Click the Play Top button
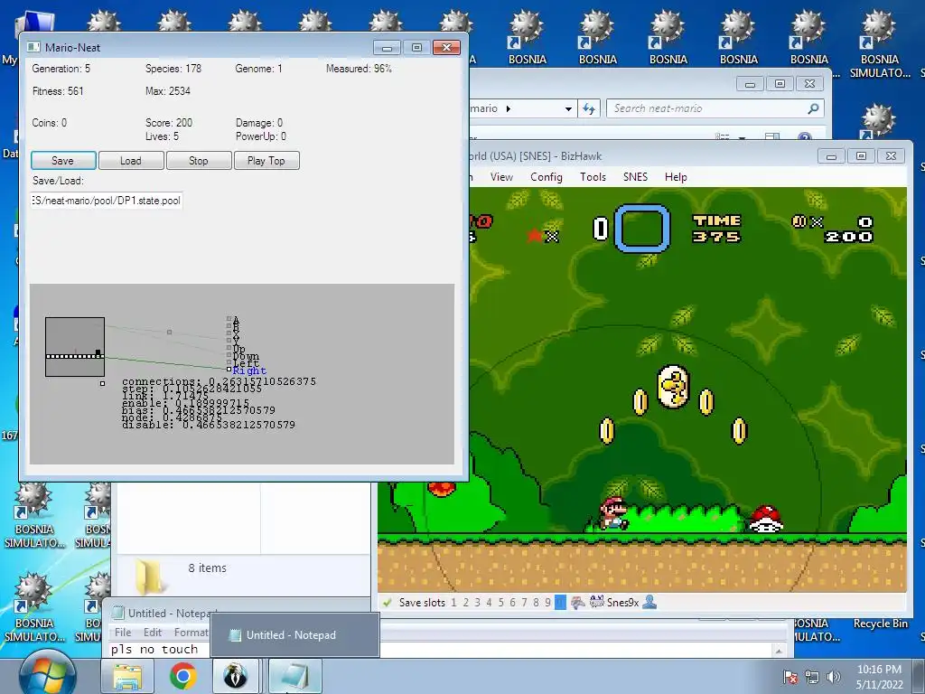The height and width of the screenshot is (694, 925). pyautogui.click(x=266, y=161)
